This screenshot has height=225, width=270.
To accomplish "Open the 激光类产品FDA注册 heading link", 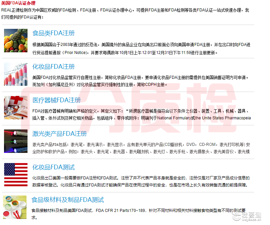I will tap(59, 133).
